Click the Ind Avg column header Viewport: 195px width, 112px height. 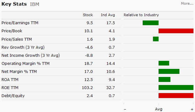(108, 15)
